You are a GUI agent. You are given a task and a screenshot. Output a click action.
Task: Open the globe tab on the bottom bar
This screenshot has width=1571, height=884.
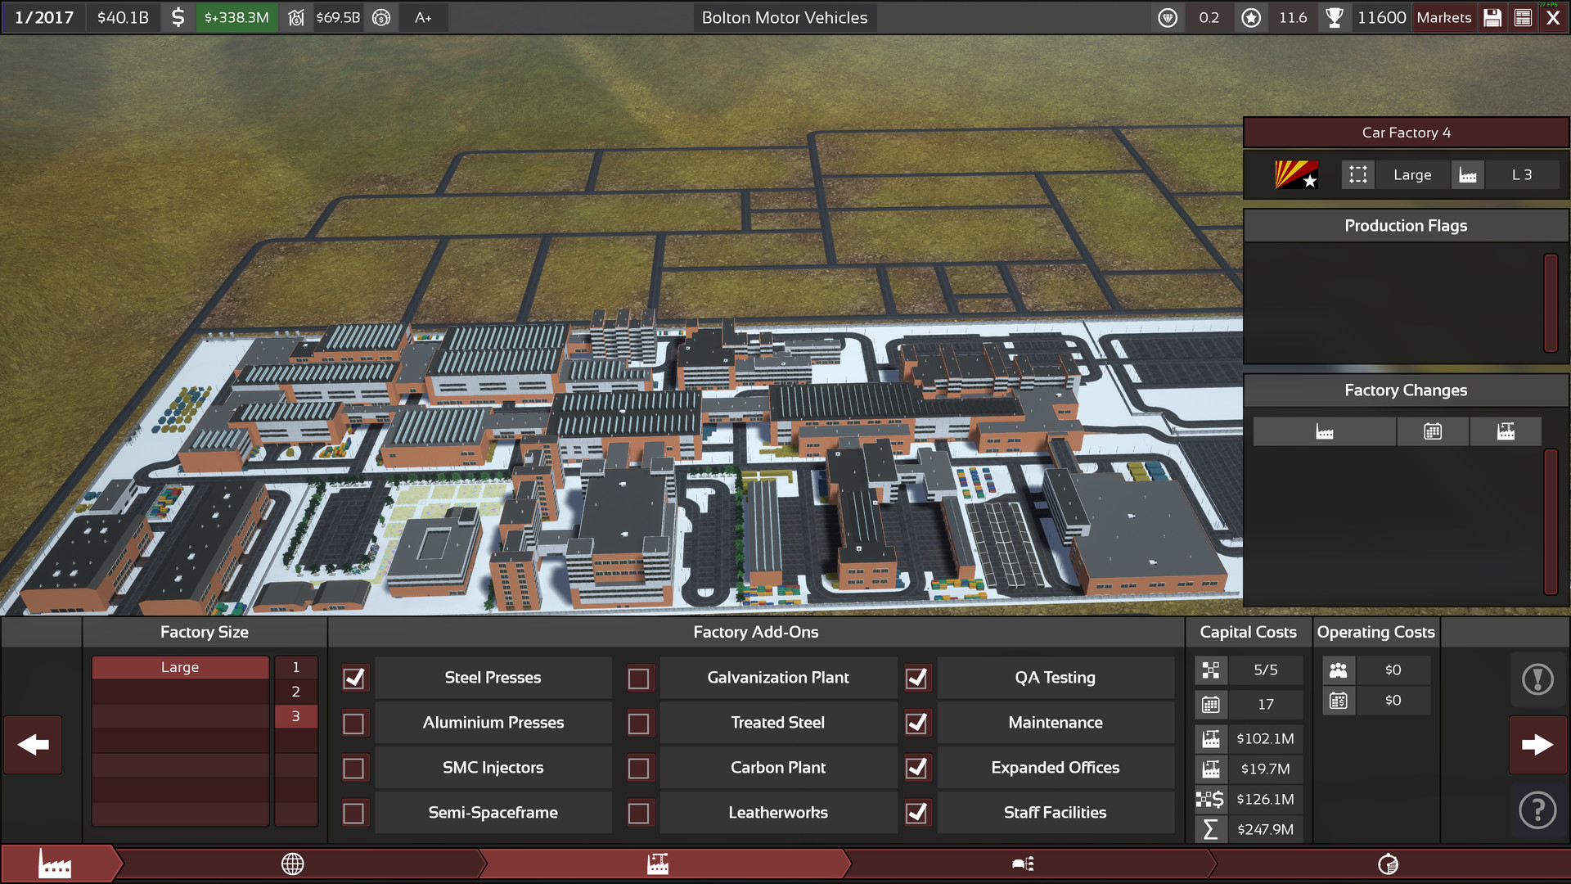pyautogui.click(x=292, y=864)
